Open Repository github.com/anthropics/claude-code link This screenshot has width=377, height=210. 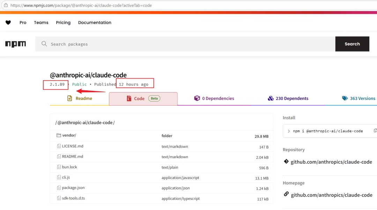click(x=331, y=162)
